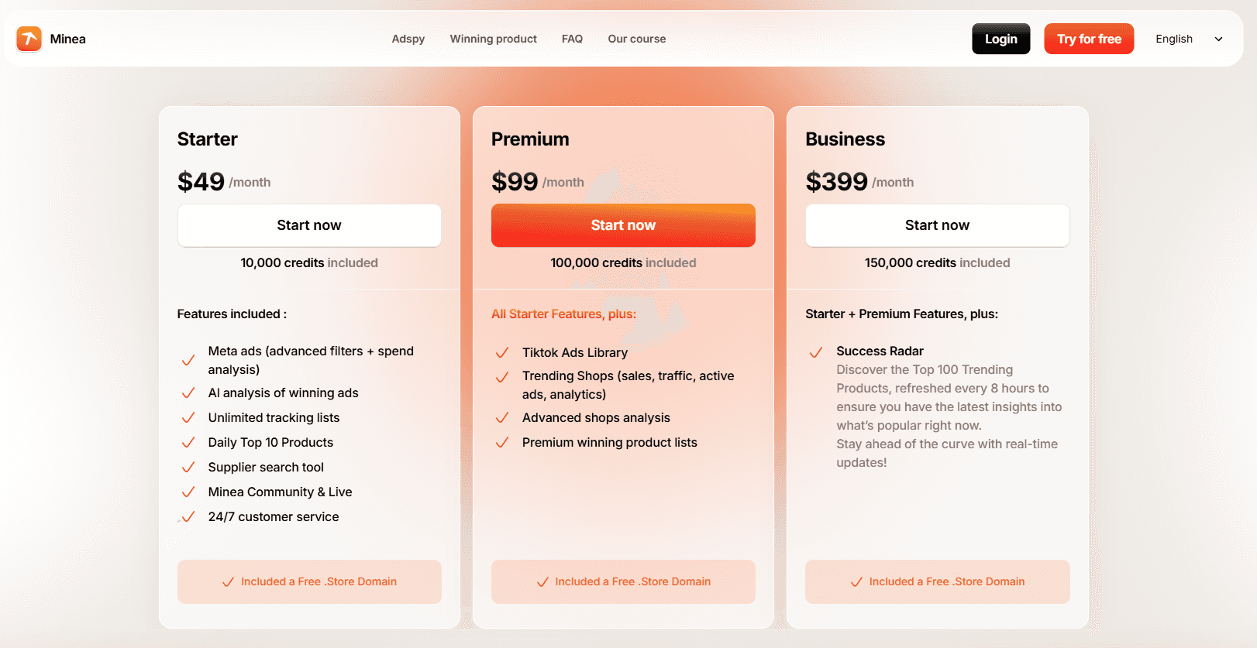Click the check icon beside Premium winning product lists
The width and height of the screenshot is (1257, 648).
pyautogui.click(x=501, y=443)
